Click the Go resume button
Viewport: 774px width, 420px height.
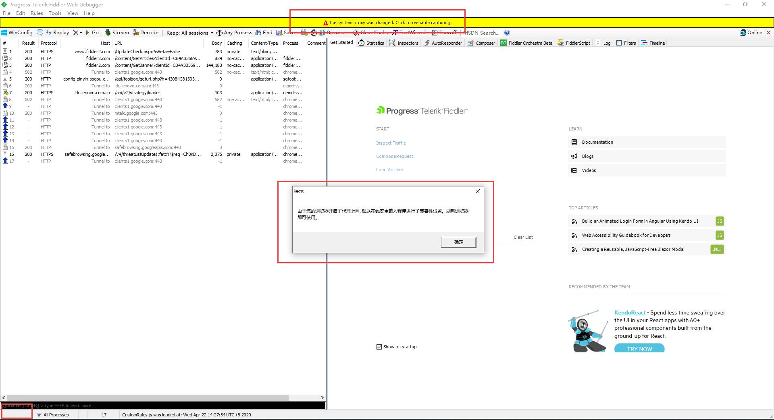92,33
